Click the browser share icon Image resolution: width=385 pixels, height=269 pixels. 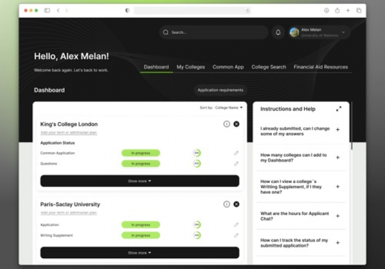[x=338, y=10]
